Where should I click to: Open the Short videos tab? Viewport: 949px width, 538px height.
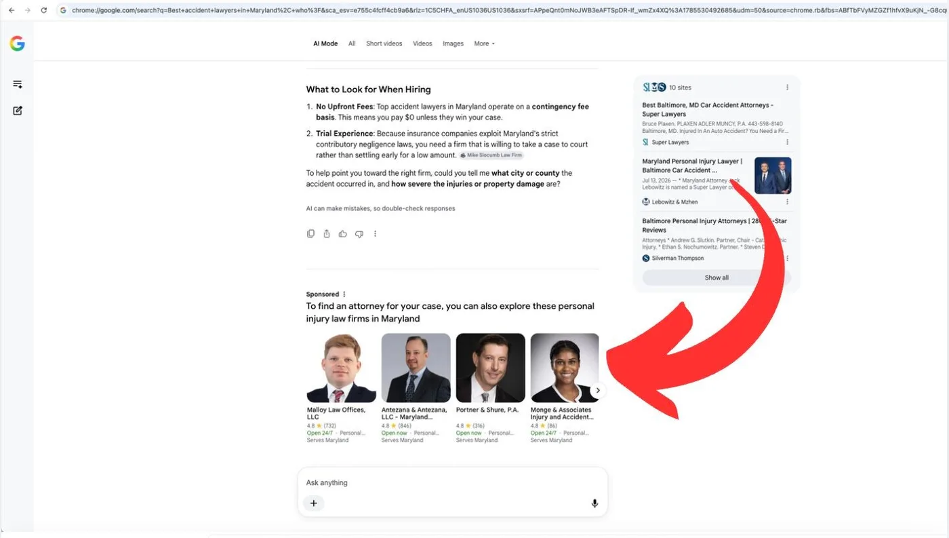pos(384,43)
